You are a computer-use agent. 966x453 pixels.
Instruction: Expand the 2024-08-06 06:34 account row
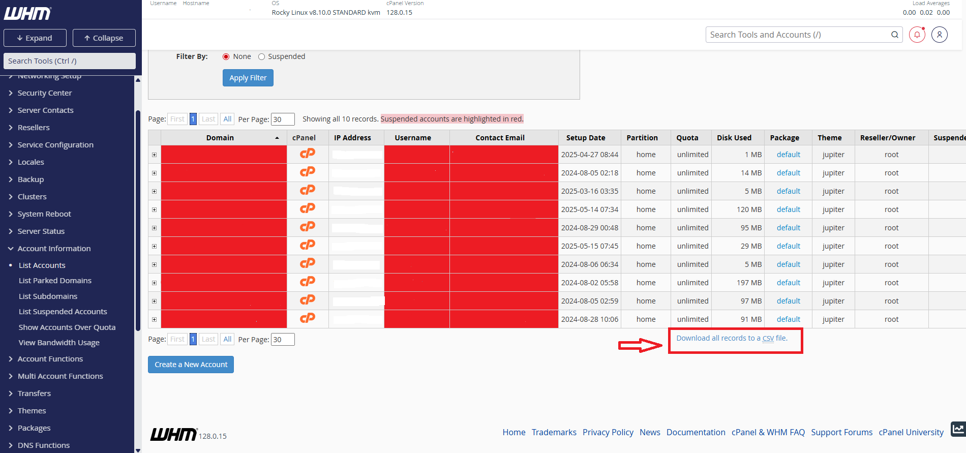[154, 264]
